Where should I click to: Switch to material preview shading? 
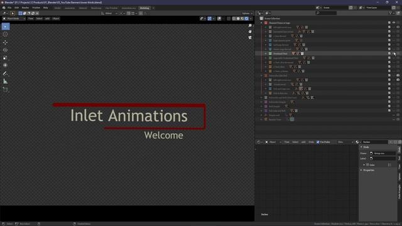pyautogui.click(x=242, y=18)
